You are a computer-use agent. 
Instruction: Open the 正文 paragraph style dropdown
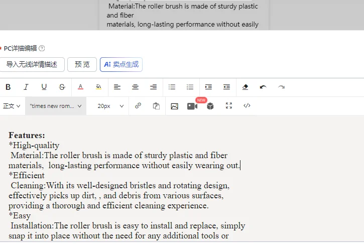(x=12, y=106)
